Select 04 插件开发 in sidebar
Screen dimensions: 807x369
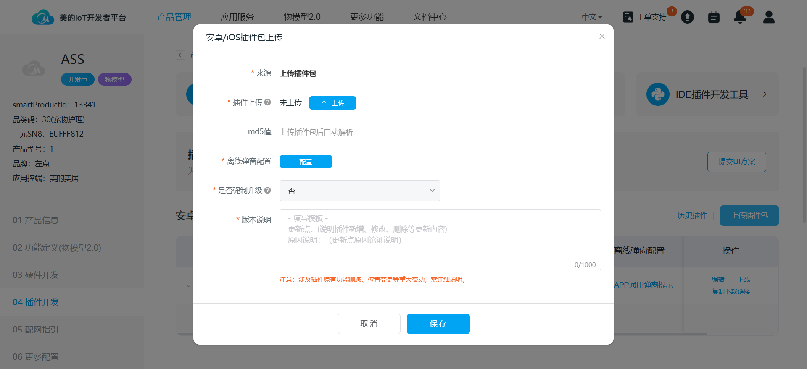point(36,302)
